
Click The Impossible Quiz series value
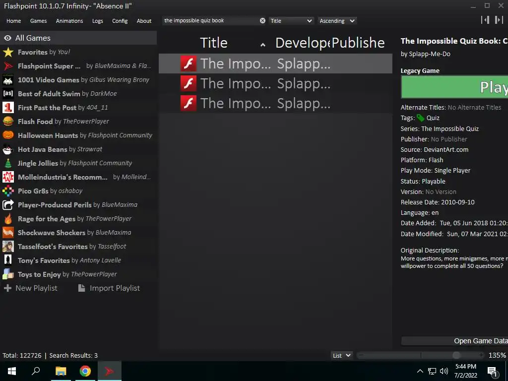pyautogui.click(x=450, y=129)
